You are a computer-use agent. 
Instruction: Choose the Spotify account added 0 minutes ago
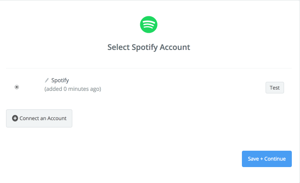[17, 87]
